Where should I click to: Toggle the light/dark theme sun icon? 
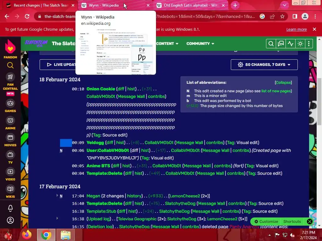pyautogui.click(x=300, y=44)
